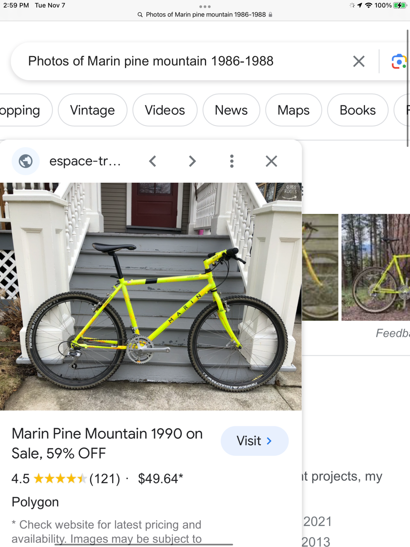Switch to the Videos results filter
The height and width of the screenshot is (547, 410).
point(165,110)
